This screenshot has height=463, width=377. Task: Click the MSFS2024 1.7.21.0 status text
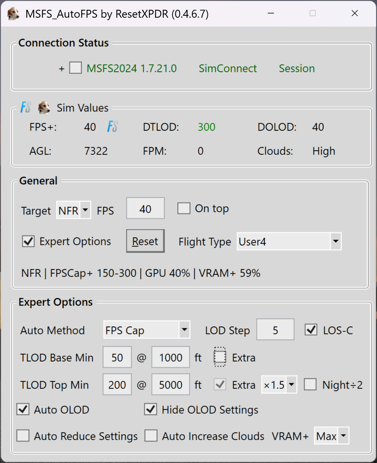[132, 68]
